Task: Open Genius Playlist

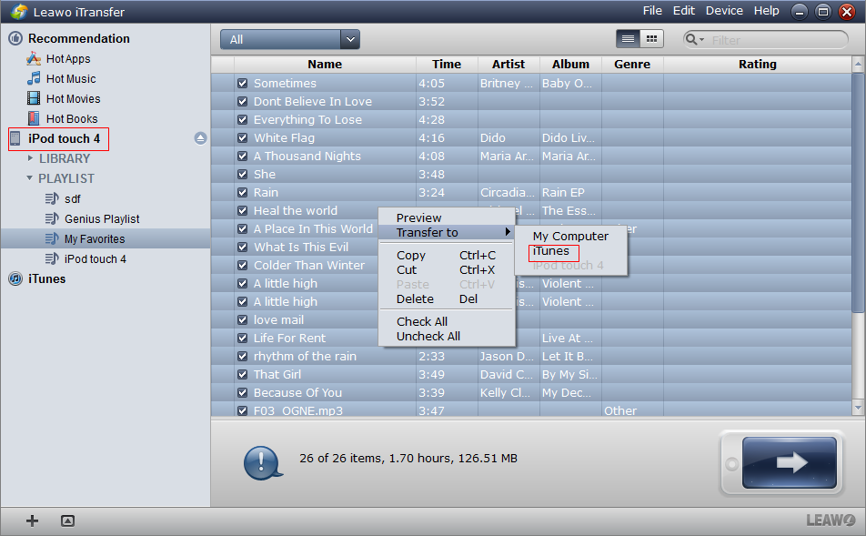Action: tap(102, 218)
